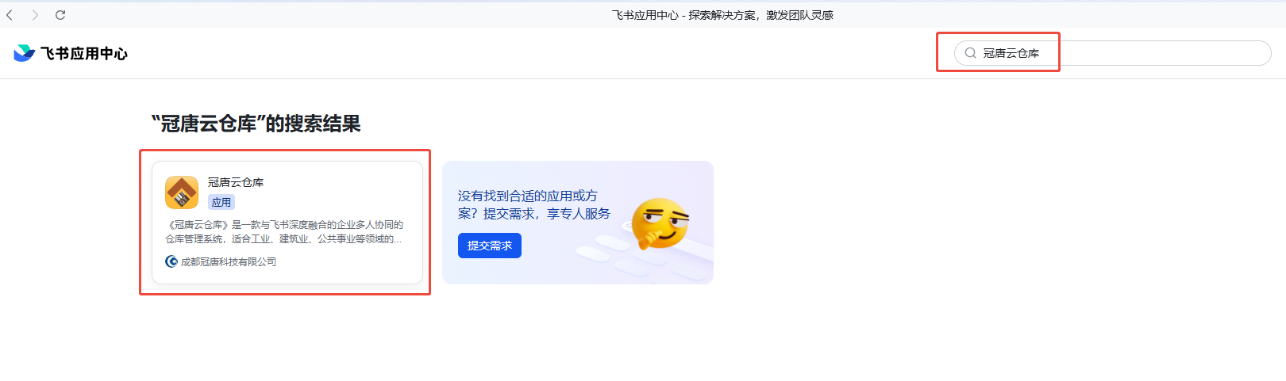Open the 冠唐云仓库 app title link

pyautogui.click(x=236, y=182)
